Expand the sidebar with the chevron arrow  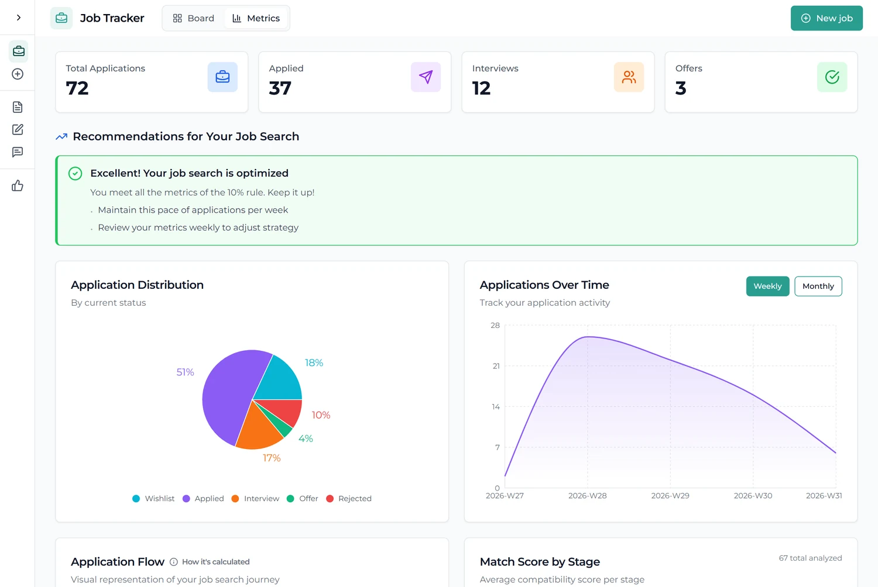coord(19,18)
